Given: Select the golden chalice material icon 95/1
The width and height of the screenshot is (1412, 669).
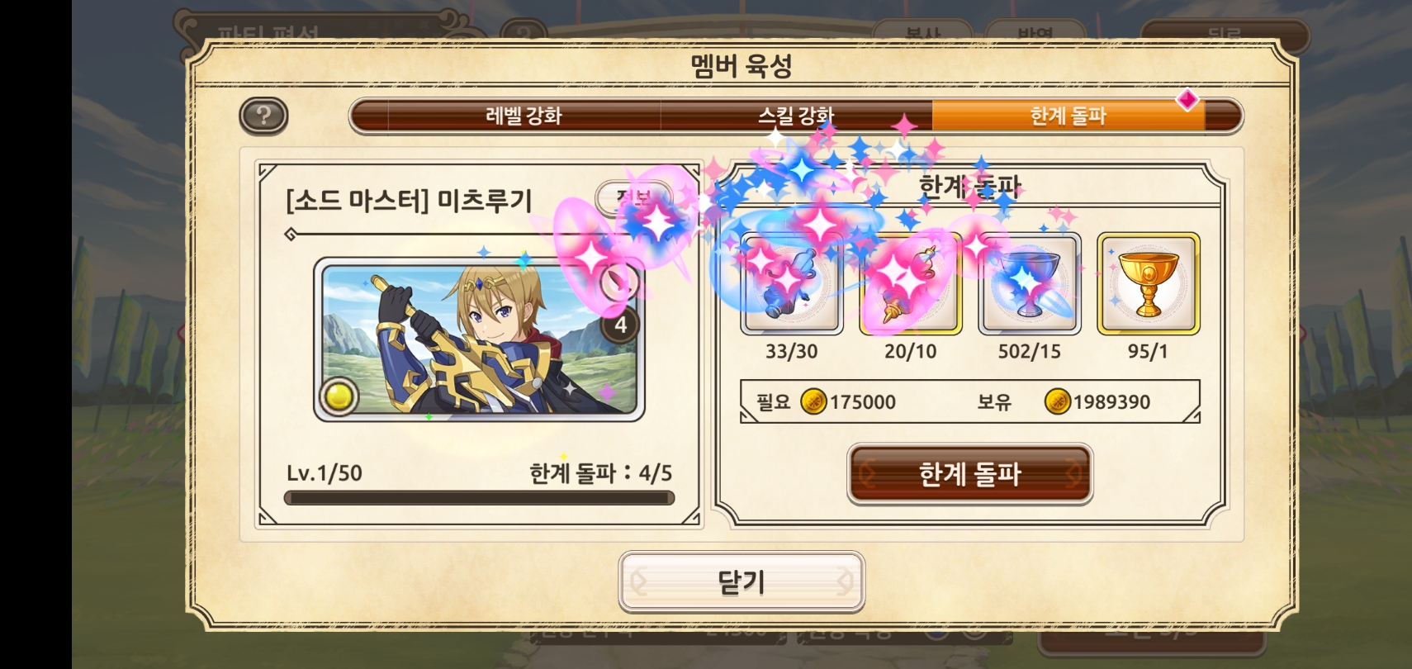Looking at the screenshot, I should (x=1149, y=284).
